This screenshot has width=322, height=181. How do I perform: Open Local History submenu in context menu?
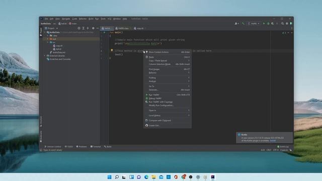coord(168,115)
